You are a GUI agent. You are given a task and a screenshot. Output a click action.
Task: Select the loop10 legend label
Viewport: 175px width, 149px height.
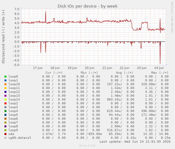(x=14, y=84)
